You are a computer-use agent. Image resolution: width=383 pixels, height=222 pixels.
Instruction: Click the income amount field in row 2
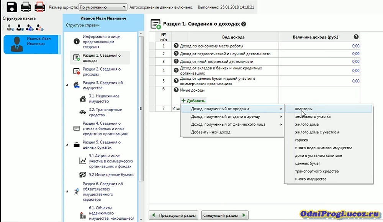click(319, 54)
